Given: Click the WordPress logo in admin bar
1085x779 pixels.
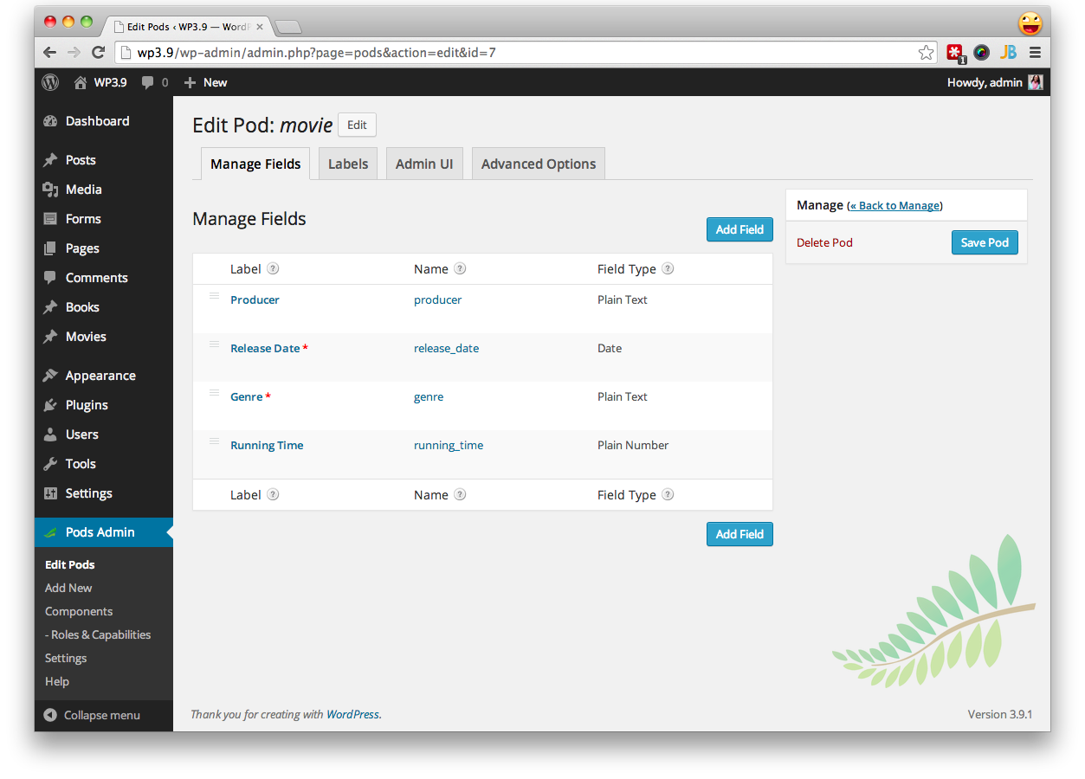Looking at the screenshot, I should click(x=51, y=82).
